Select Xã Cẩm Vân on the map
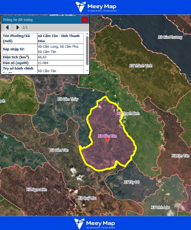This screenshot has height=230, width=191. pyautogui.click(x=59, y=150)
